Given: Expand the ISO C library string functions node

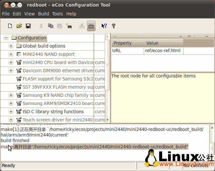Looking at the screenshot, I should point(11,112).
